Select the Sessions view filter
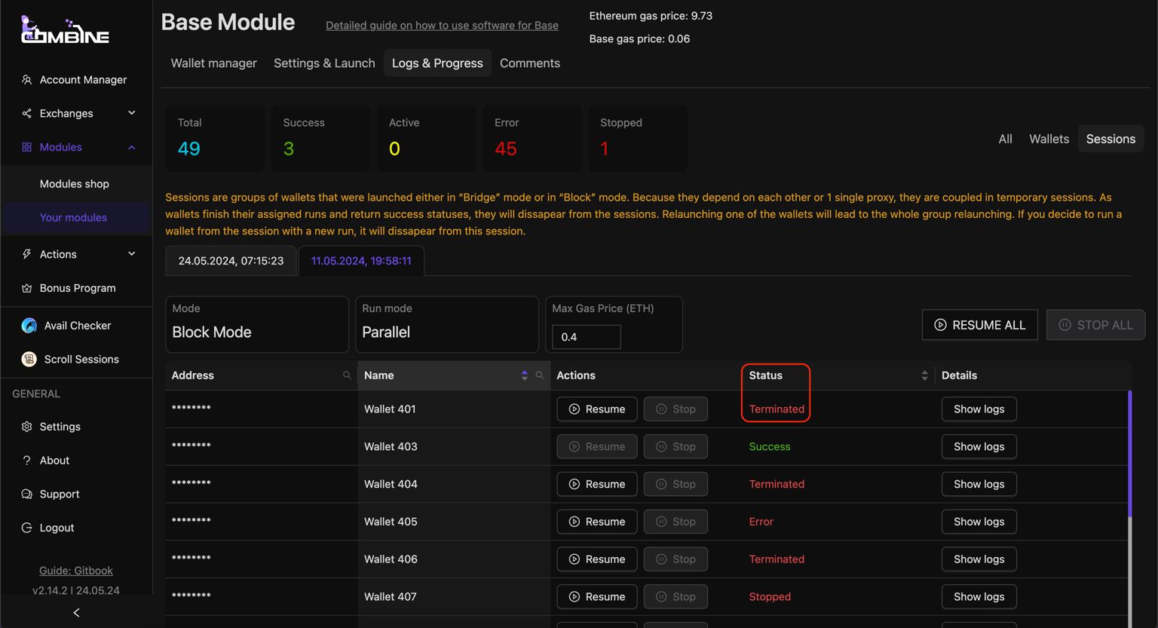The image size is (1158, 628). 1110,139
